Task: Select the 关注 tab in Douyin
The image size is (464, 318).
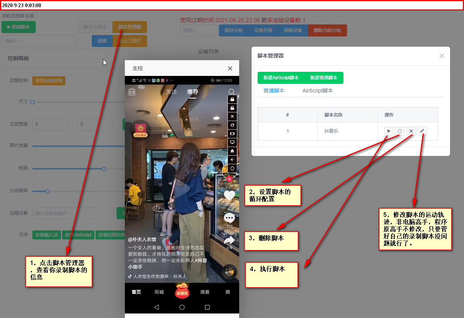Action: [x=171, y=92]
